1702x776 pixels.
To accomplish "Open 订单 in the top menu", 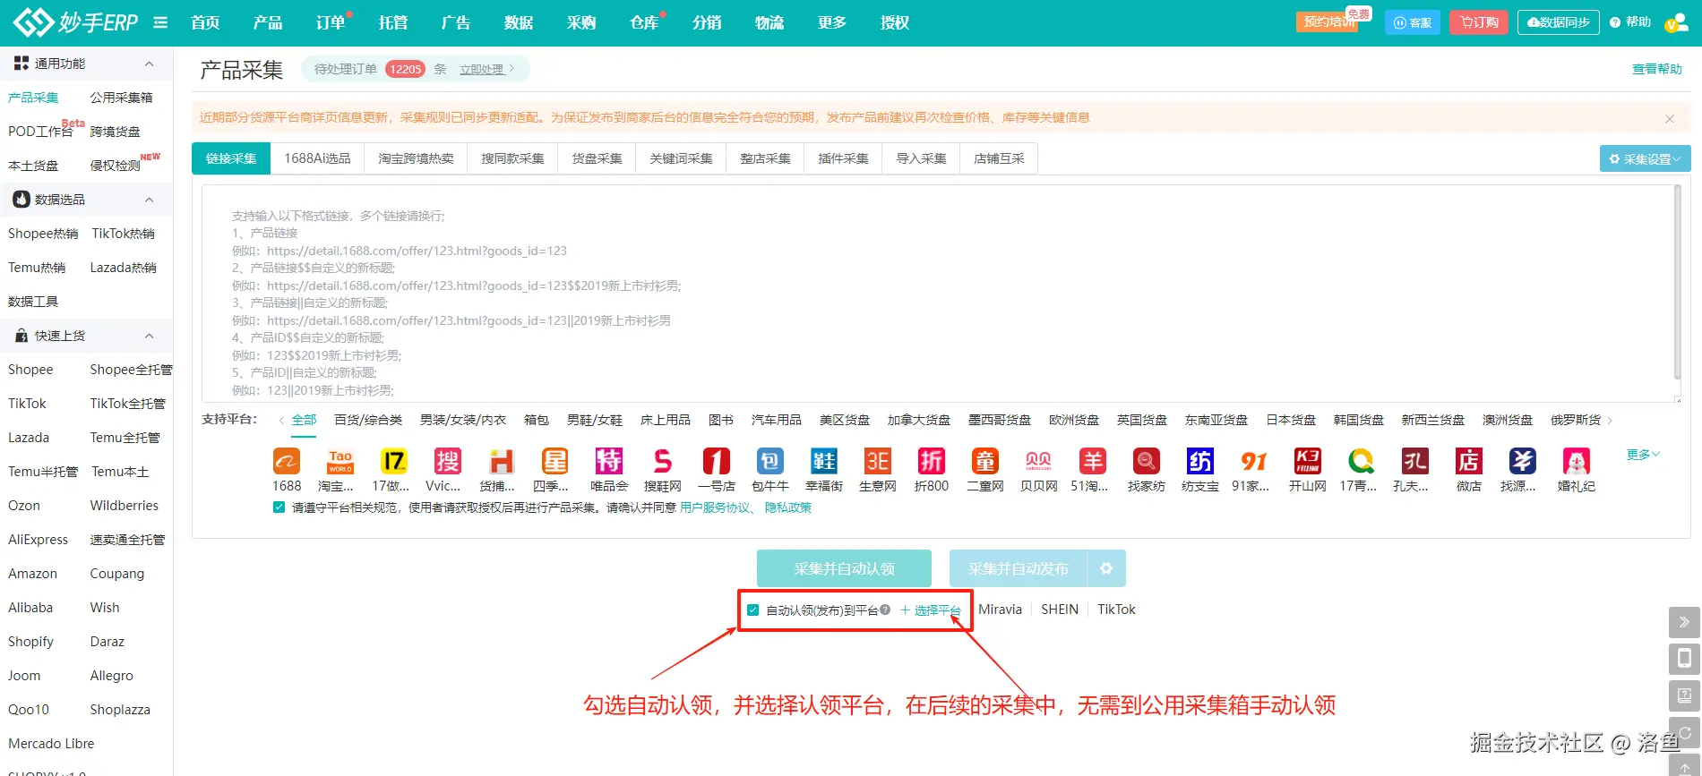I will (331, 22).
